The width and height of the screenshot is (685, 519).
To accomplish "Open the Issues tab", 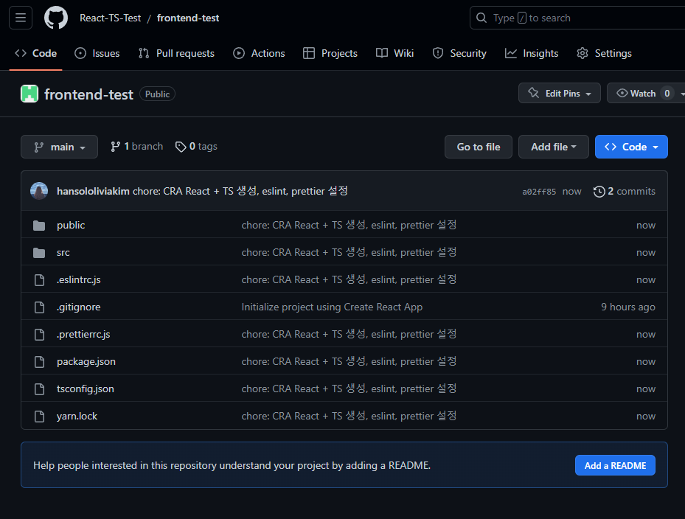I will pyautogui.click(x=97, y=53).
